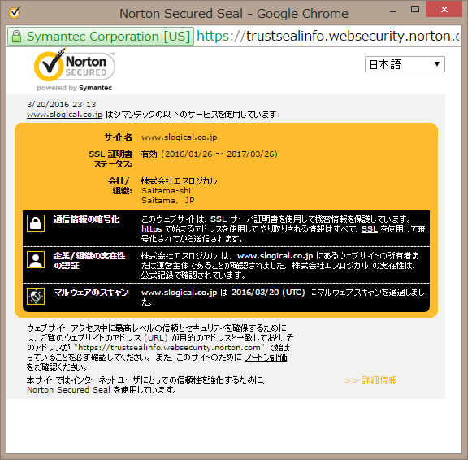Click the malware scan icon beside マルウェアのスキャン
Screen dimensions: 468x460
click(x=36, y=296)
